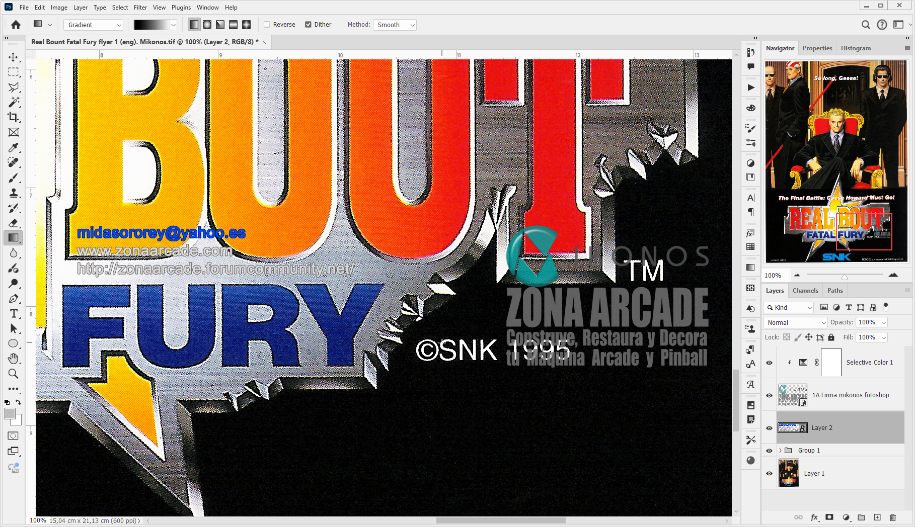Viewport: 915px width, 527px height.
Task: Open the search icon in options bar
Action: [866, 25]
